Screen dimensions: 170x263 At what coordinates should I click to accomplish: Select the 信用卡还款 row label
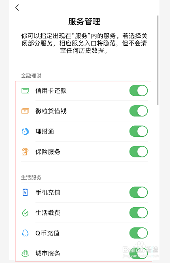51,91
